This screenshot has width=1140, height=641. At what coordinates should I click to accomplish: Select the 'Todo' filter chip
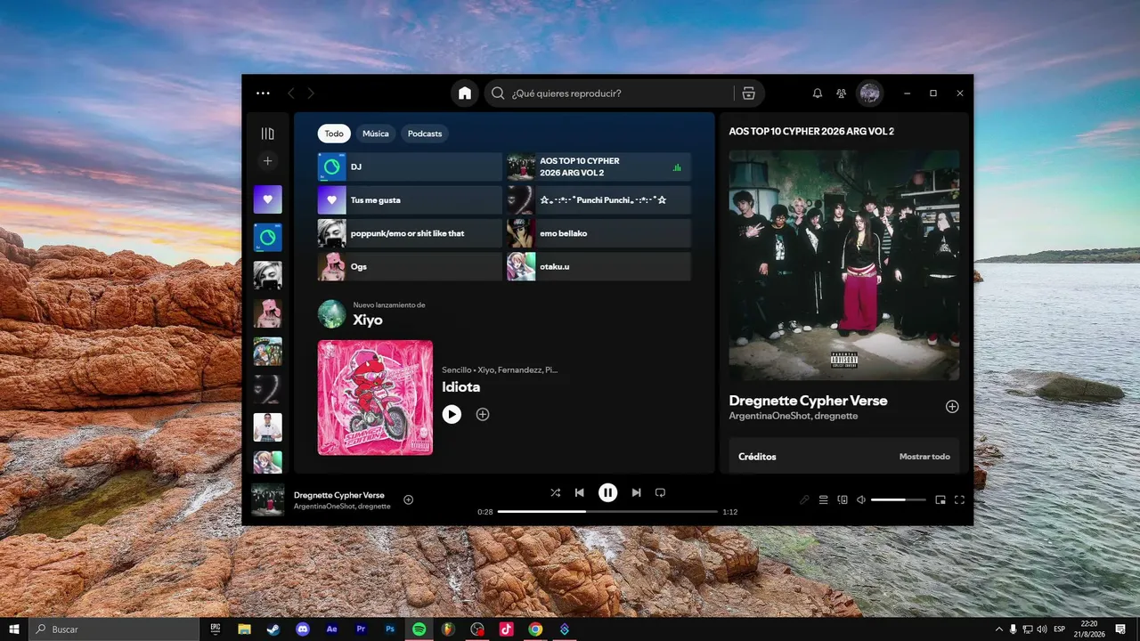pos(334,134)
